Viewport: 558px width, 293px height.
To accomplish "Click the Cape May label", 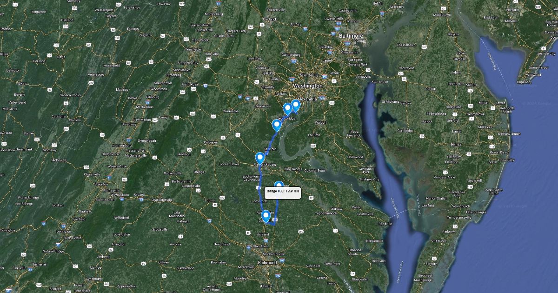I will click(x=524, y=82).
